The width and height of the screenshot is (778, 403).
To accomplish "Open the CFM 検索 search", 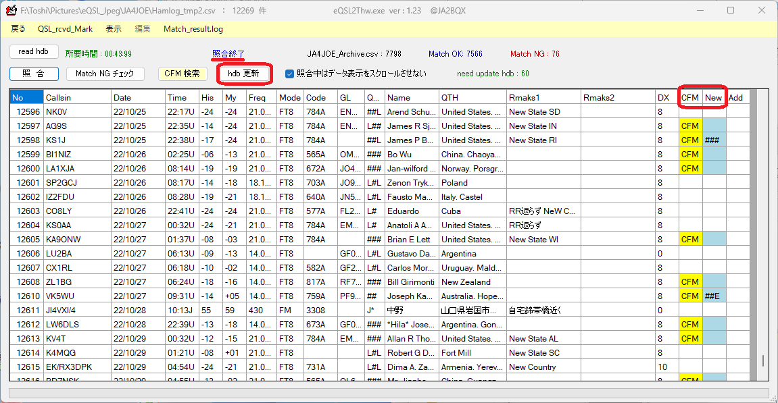I will pos(182,74).
